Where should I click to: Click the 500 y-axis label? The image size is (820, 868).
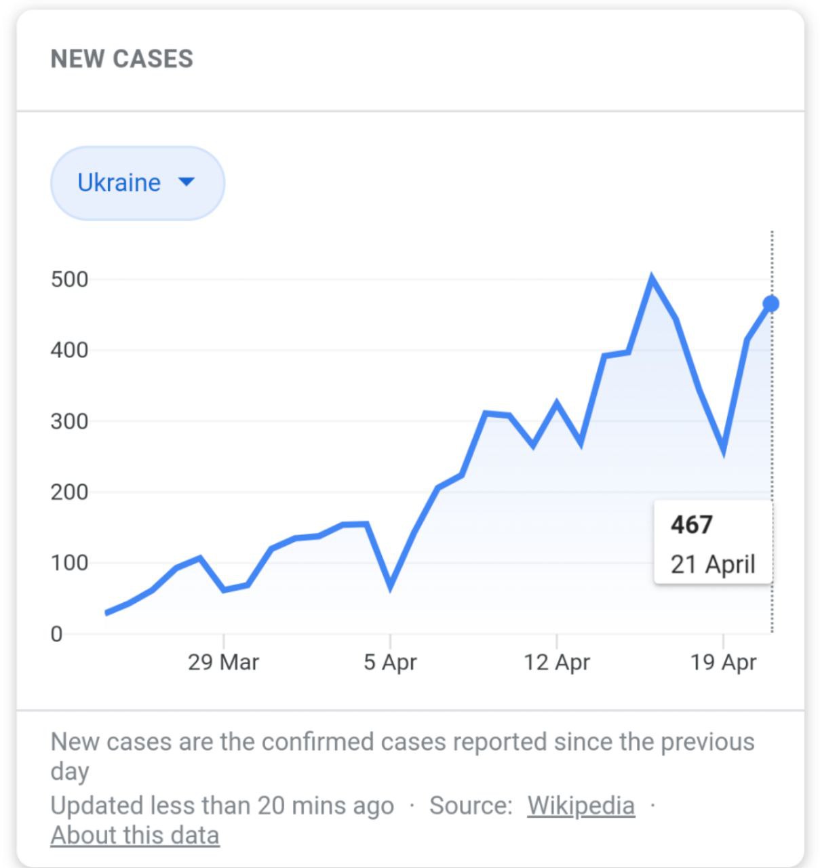[x=70, y=279]
